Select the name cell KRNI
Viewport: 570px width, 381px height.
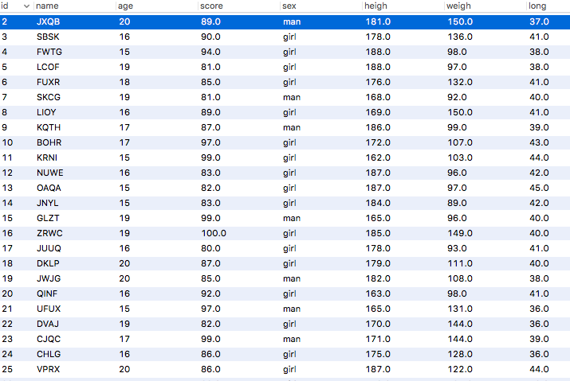tap(47, 157)
